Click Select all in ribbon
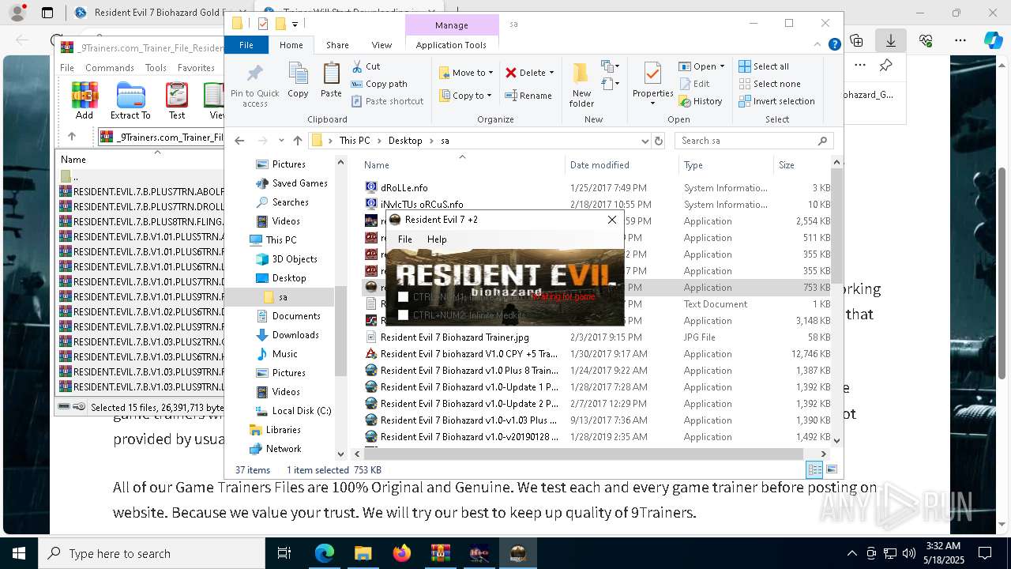The width and height of the screenshot is (1011, 569). (x=764, y=66)
